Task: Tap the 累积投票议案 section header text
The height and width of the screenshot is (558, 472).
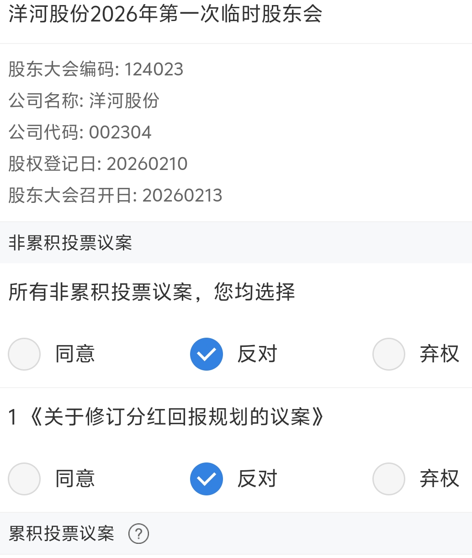Action: [61, 534]
